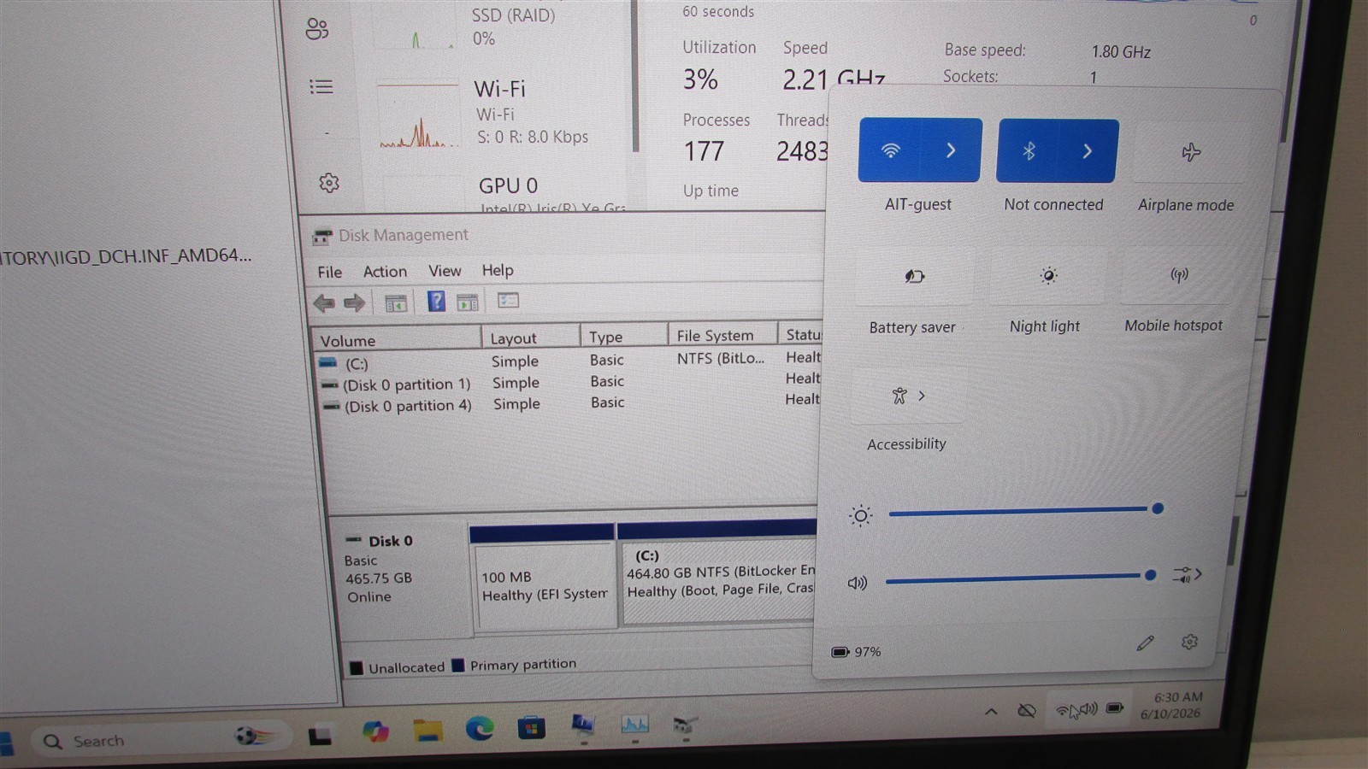1368x769 pixels.
Task: Sort by the Type column header
Action: tap(624, 336)
